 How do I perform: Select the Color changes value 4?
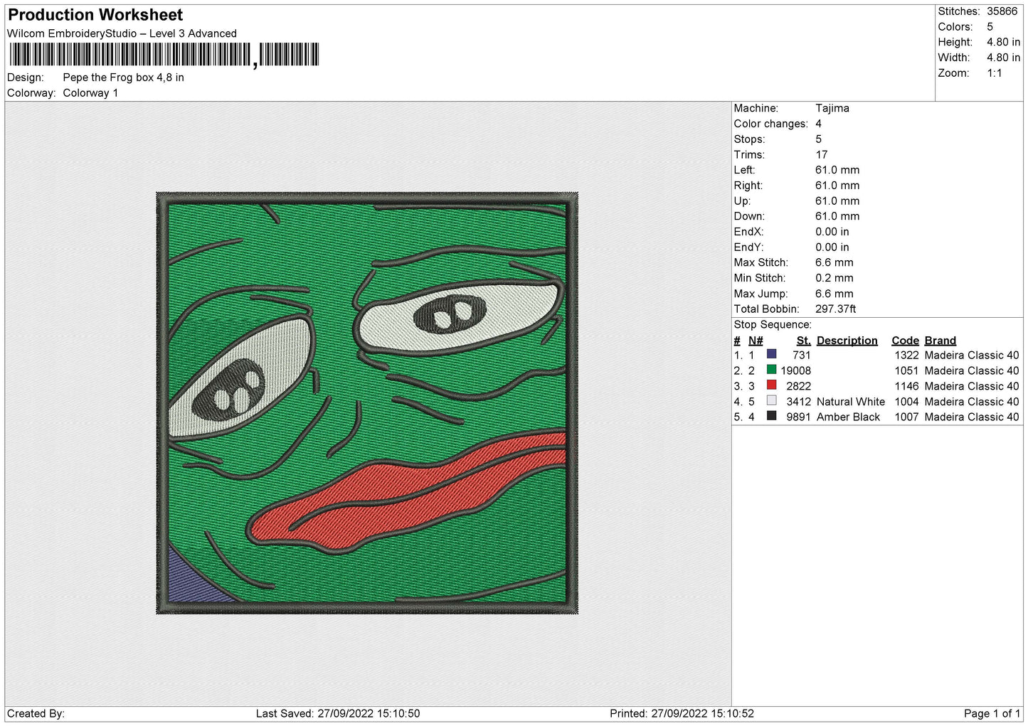[x=818, y=124]
